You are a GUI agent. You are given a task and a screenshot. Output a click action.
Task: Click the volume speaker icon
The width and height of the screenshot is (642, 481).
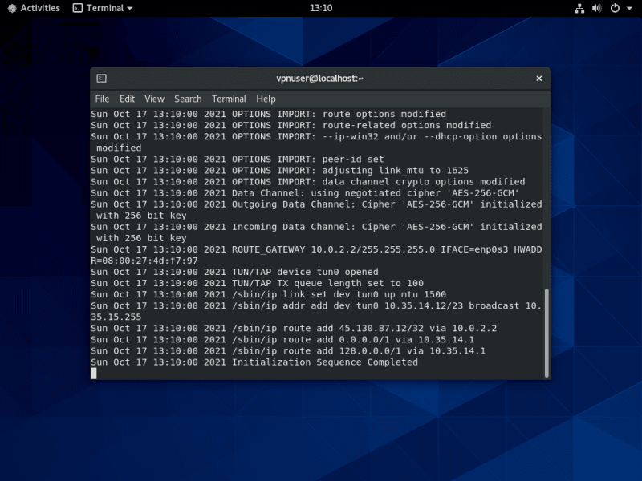pyautogui.click(x=597, y=8)
